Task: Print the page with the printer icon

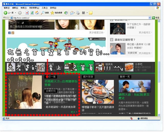Action: coord(78,13)
